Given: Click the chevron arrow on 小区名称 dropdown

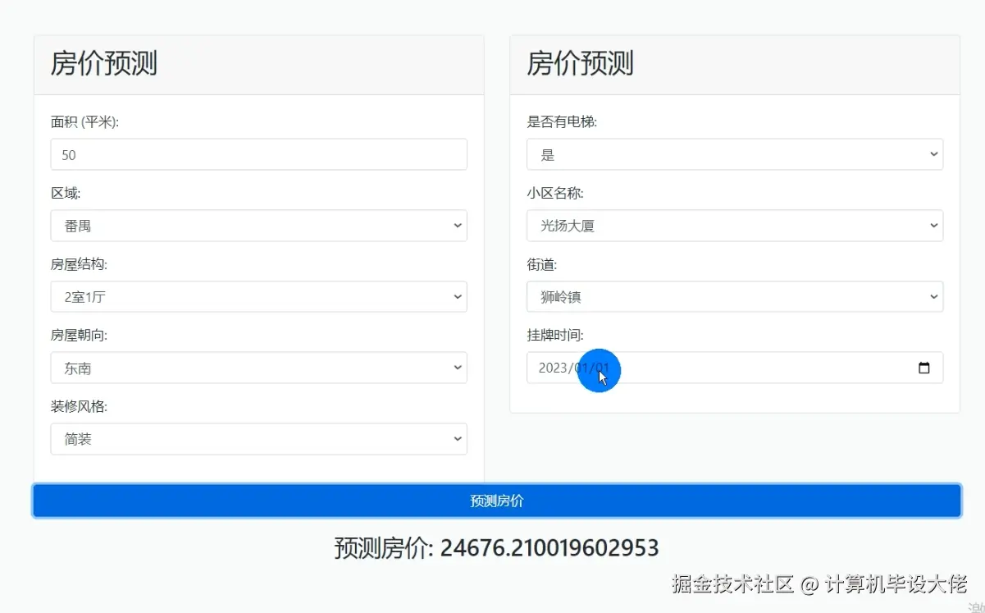Looking at the screenshot, I should click(933, 225).
